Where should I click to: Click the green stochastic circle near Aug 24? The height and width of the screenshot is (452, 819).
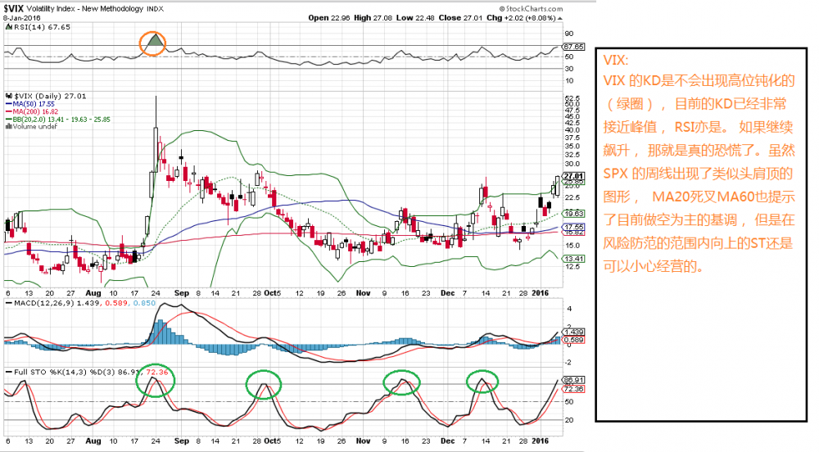click(x=154, y=381)
